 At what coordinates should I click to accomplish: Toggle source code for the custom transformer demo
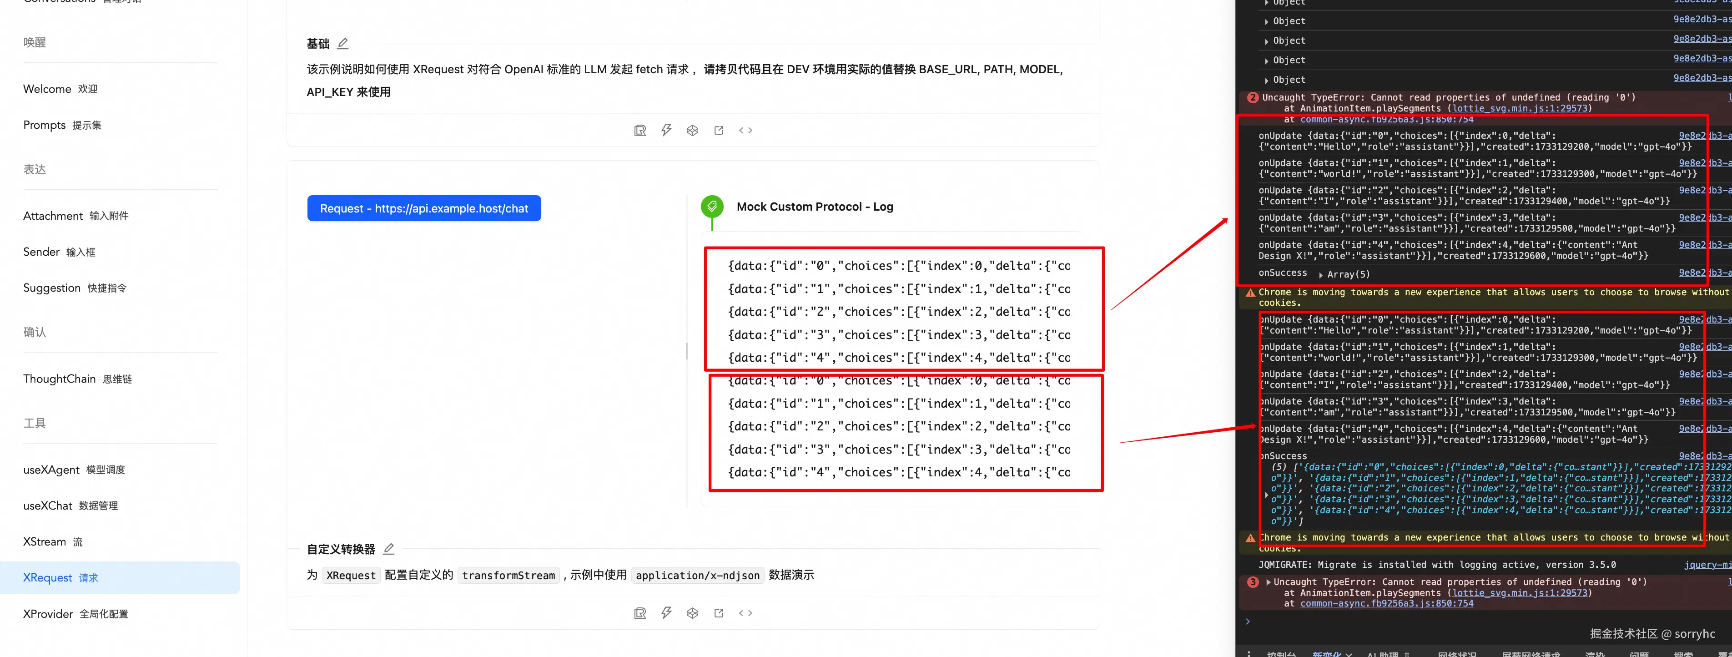[x=745, y=613]
